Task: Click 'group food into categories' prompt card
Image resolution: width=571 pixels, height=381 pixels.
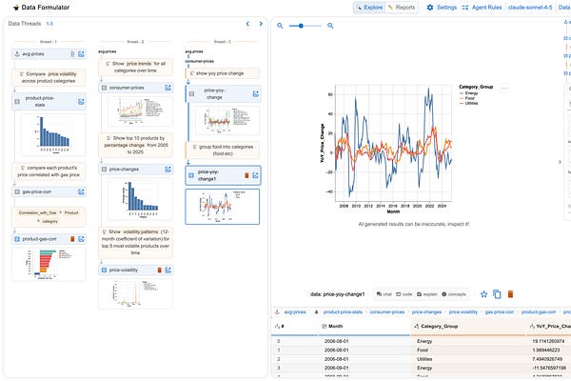Action: [x=223, y=150]
